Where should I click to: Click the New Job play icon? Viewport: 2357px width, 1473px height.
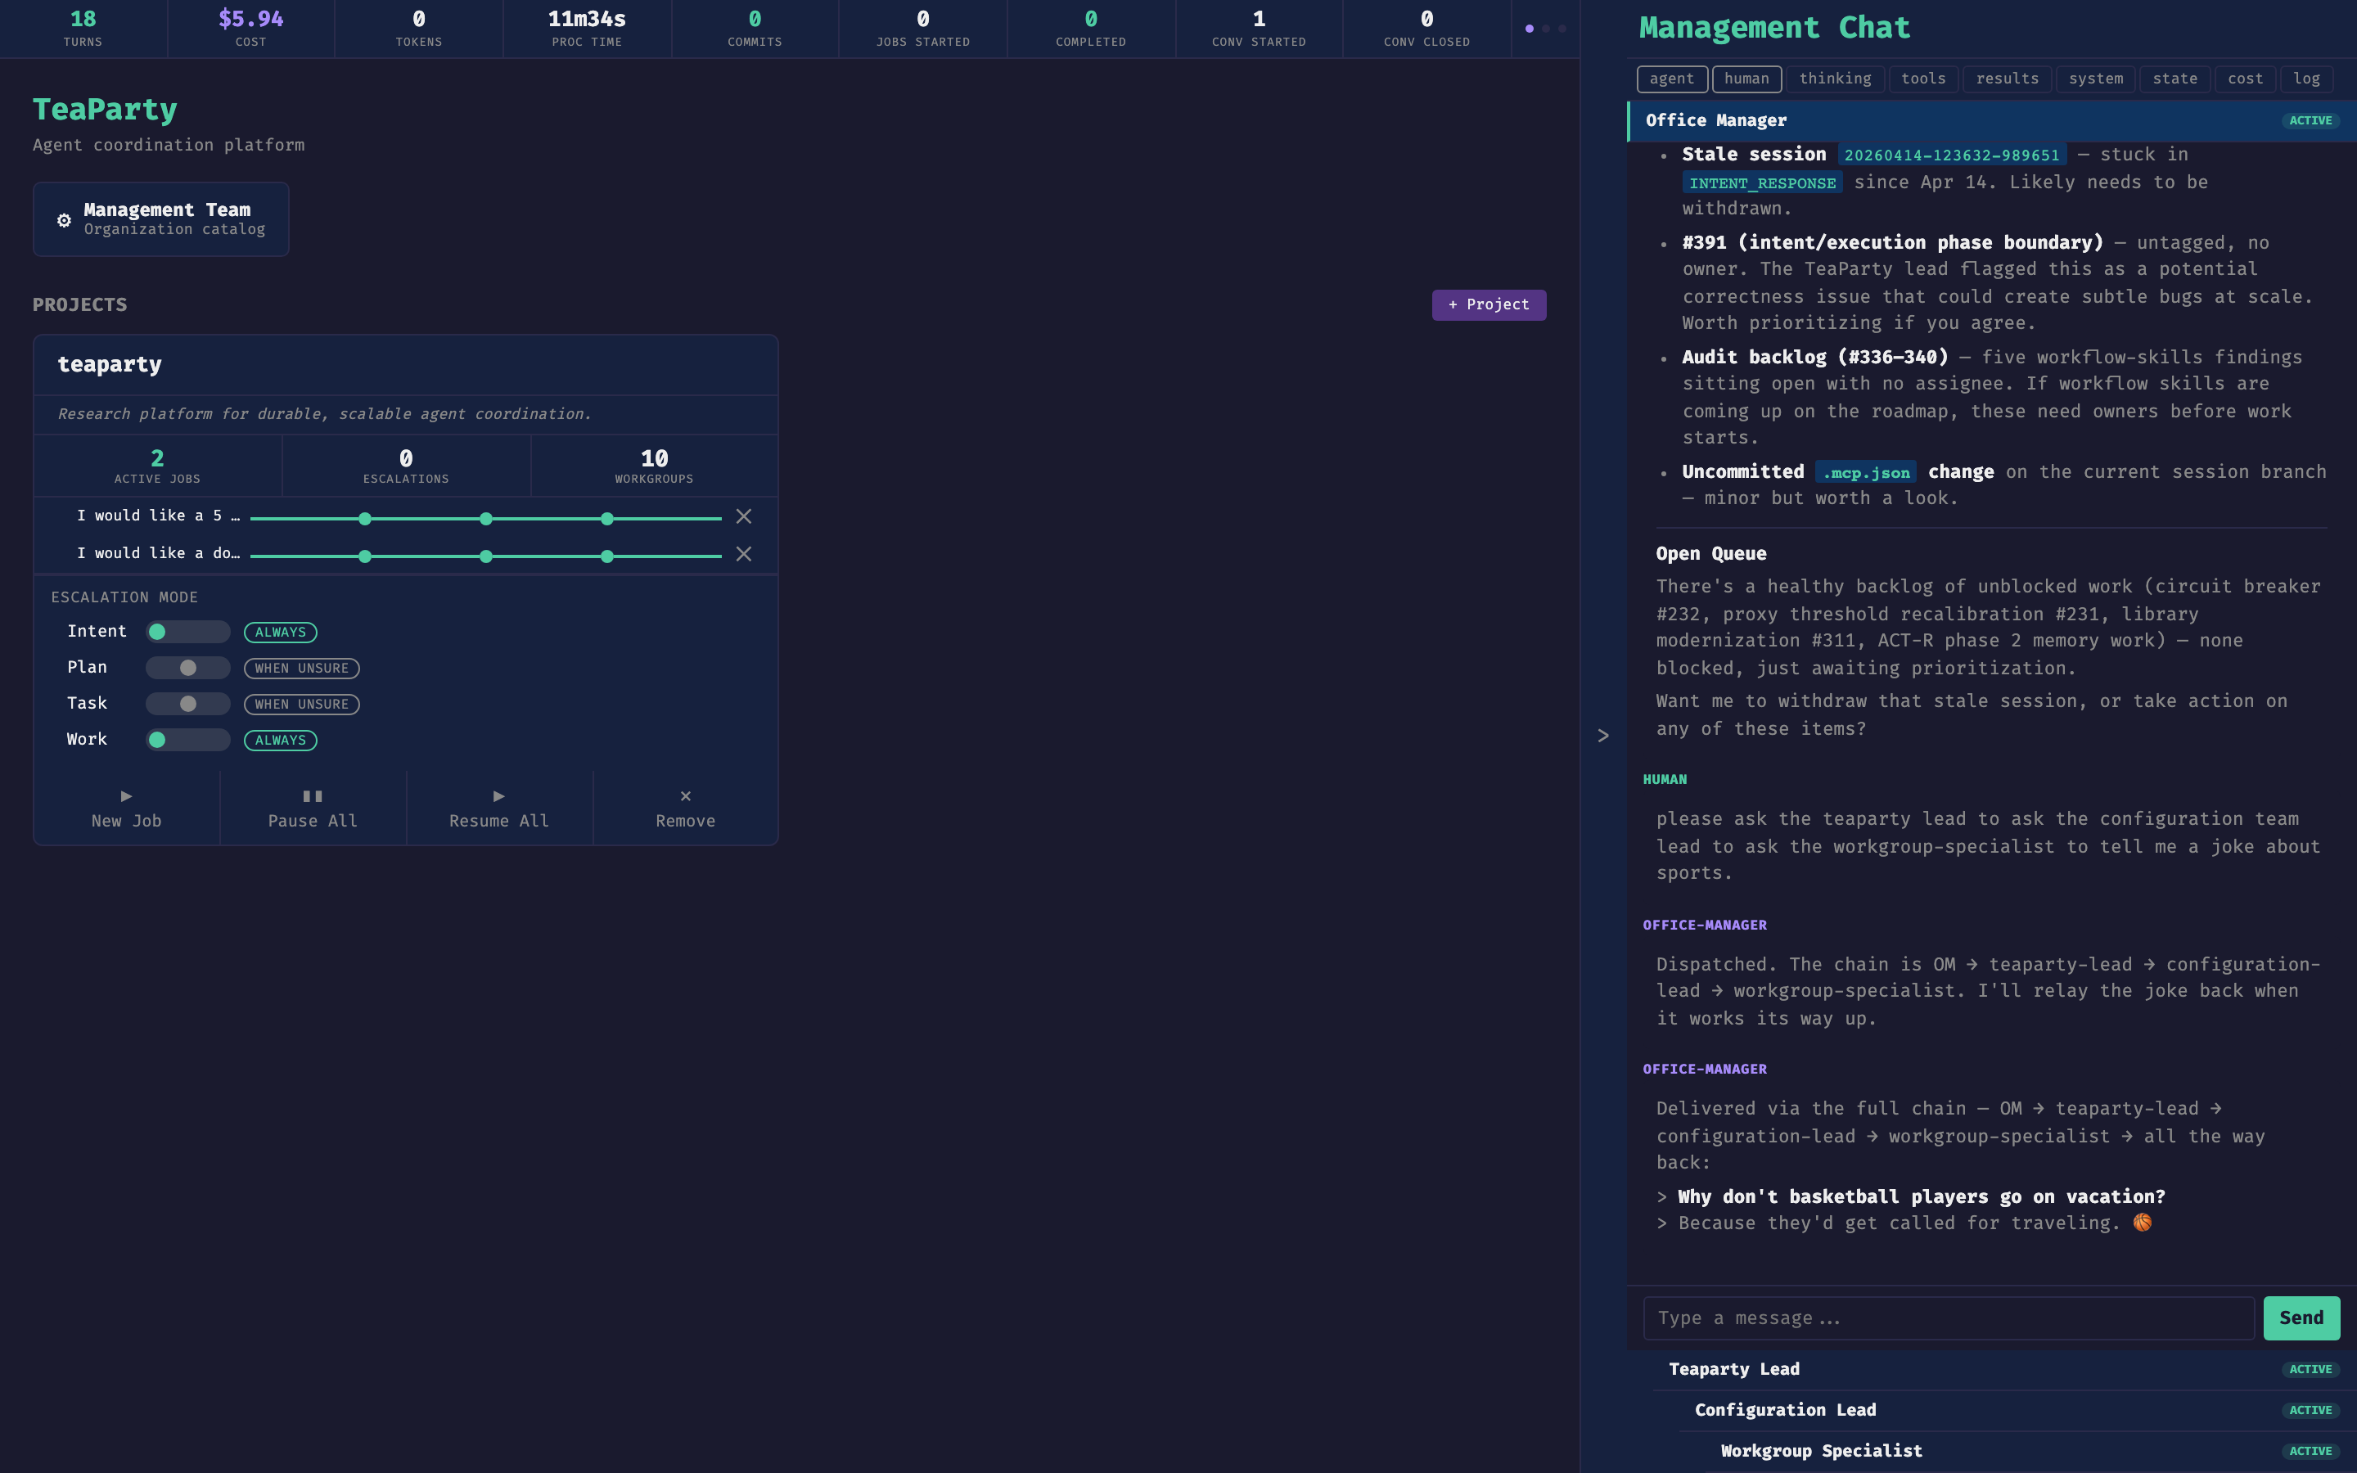(127, 796)
